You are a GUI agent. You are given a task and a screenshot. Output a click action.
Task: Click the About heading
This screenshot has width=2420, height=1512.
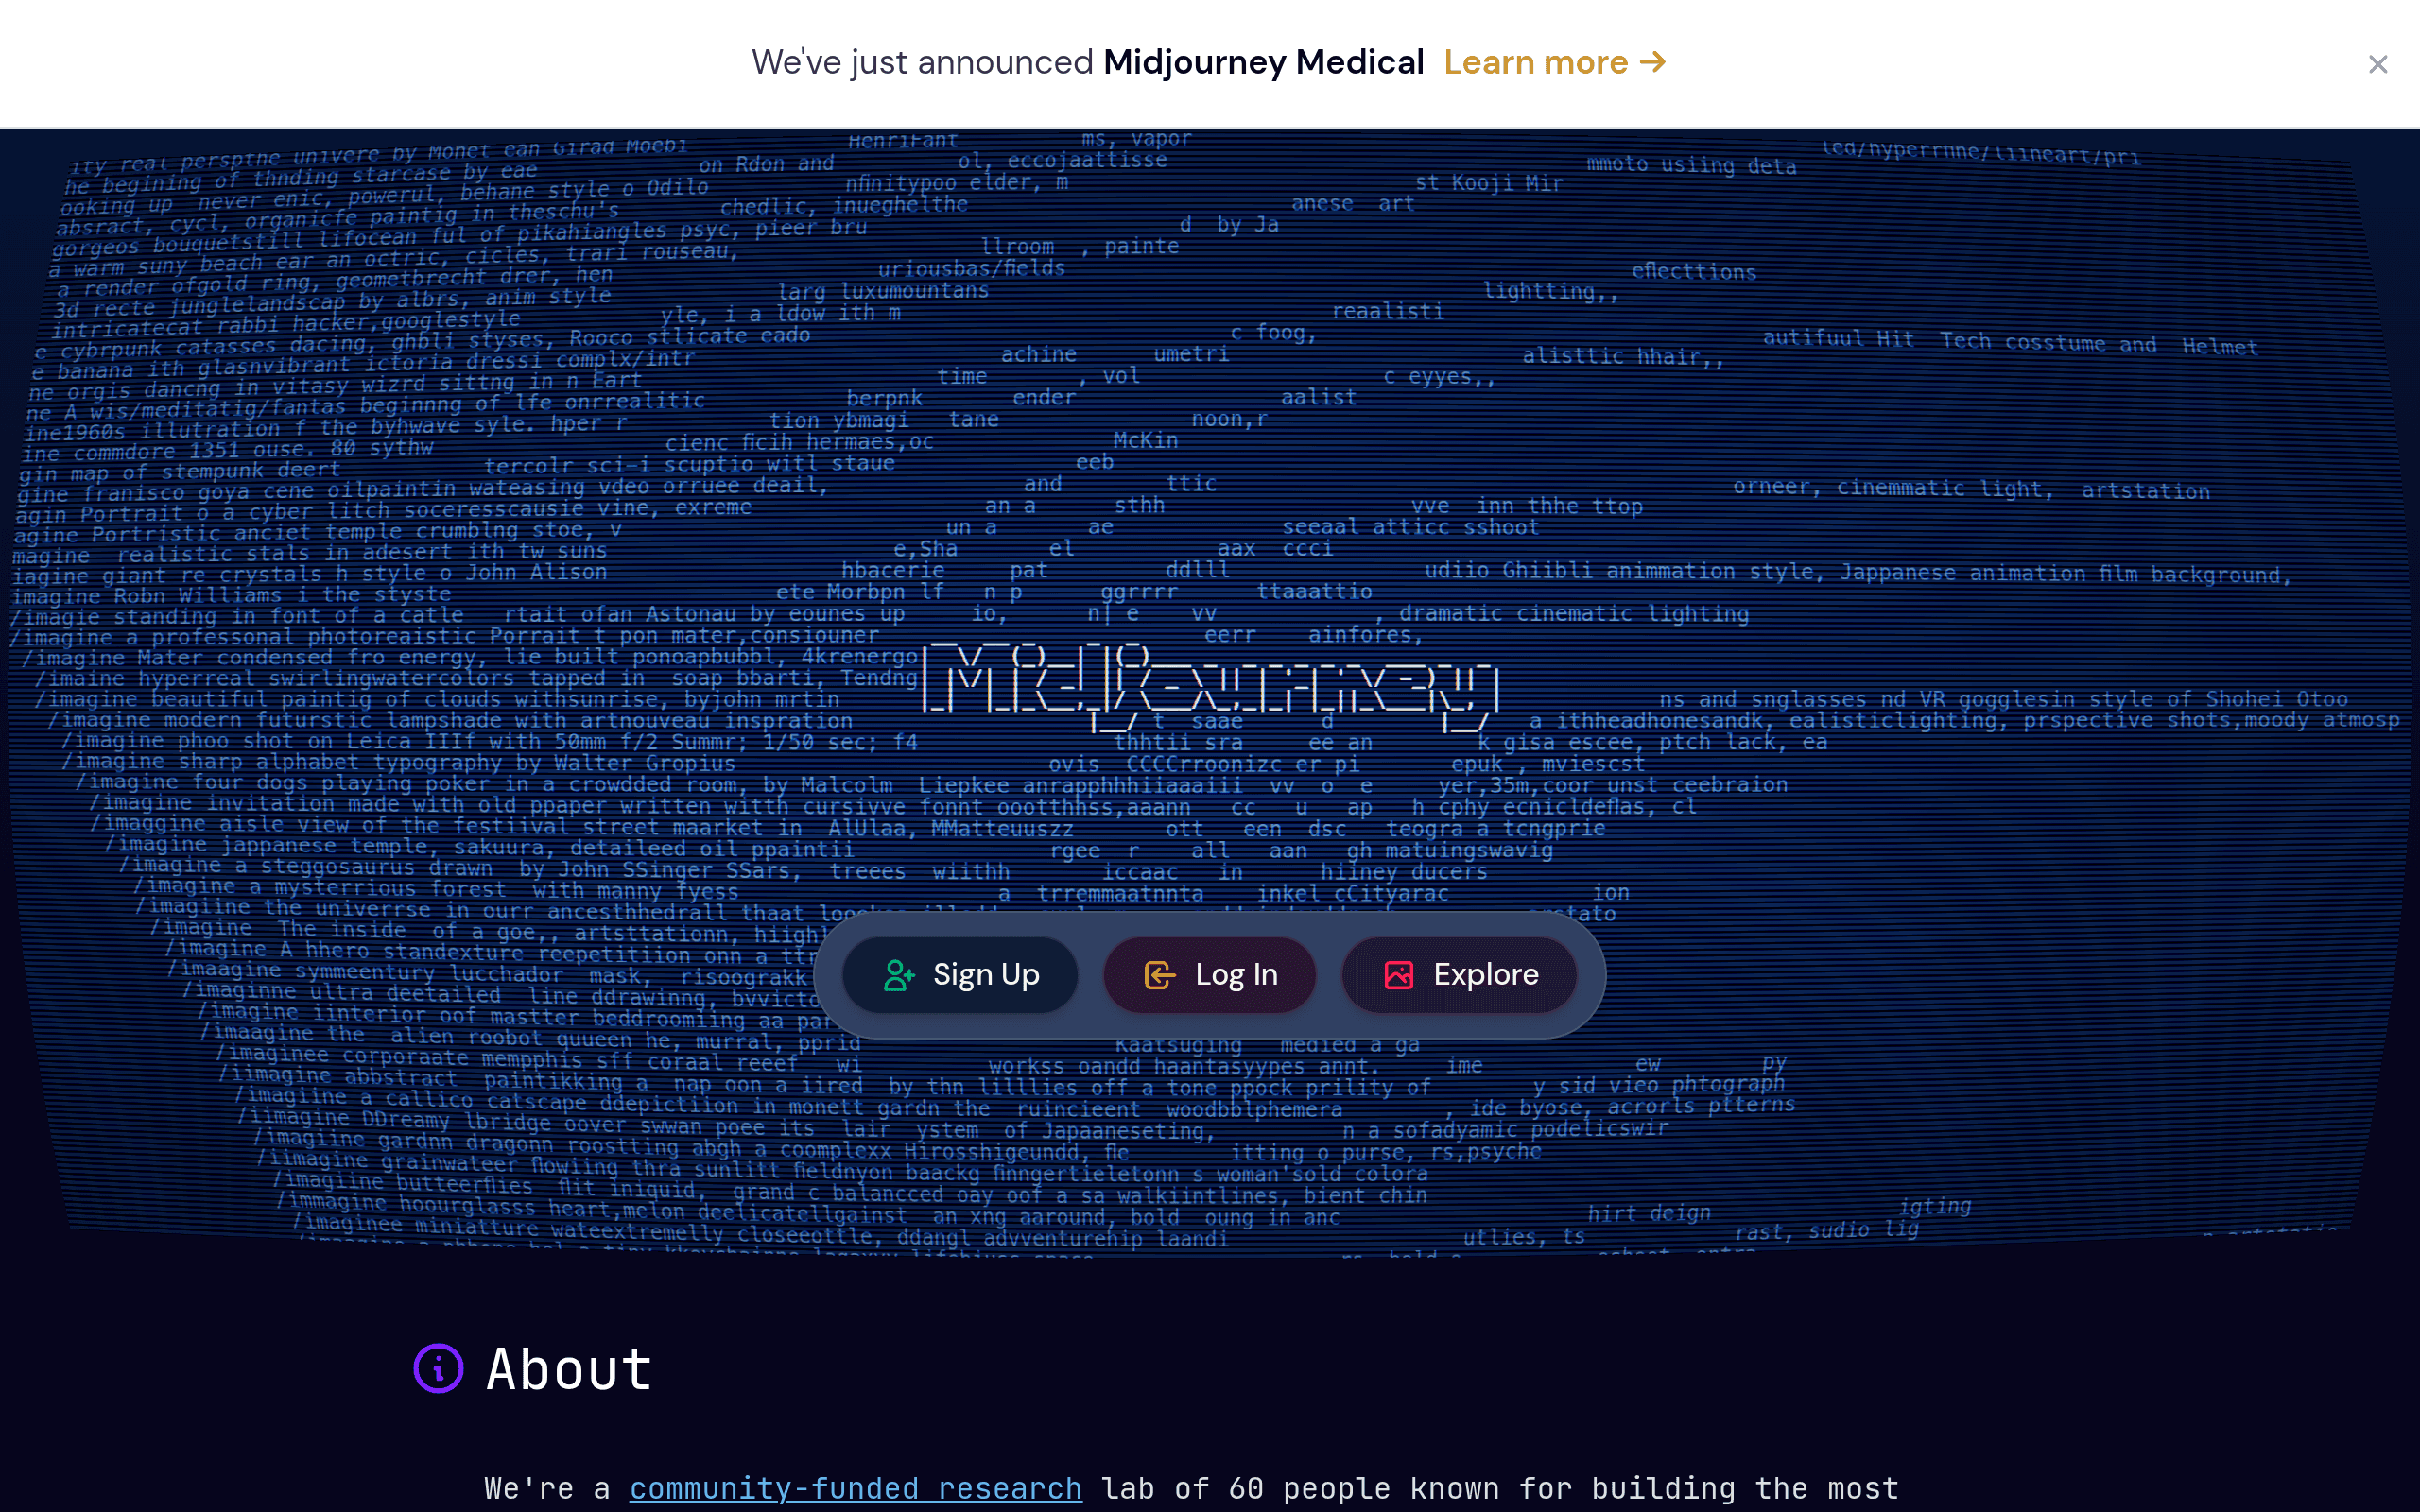click(569, 1369)
